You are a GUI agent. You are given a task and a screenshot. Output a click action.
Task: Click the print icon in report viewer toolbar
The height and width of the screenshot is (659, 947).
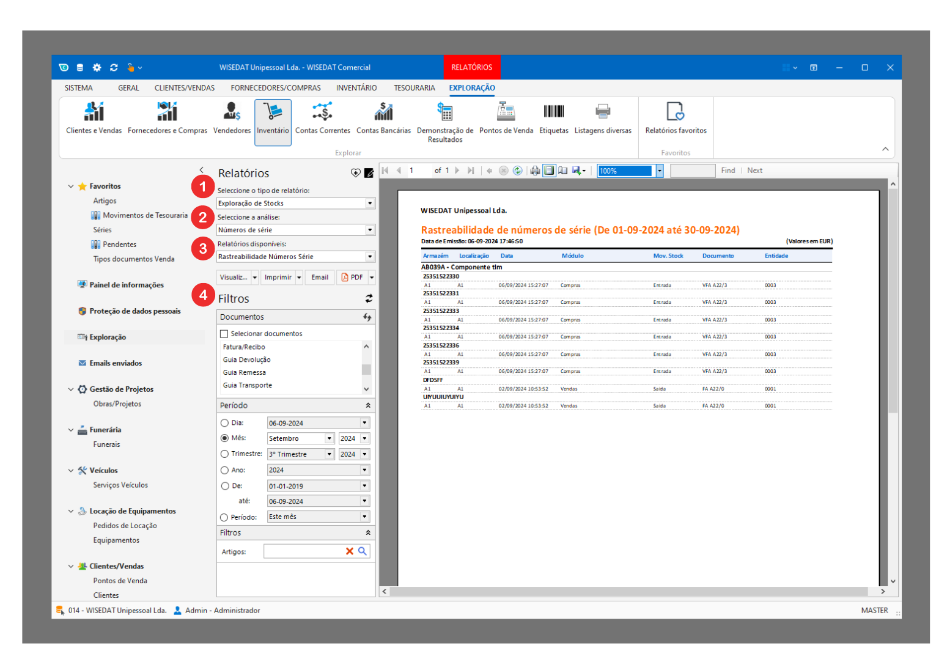pyautogui.click(x=535, y=171)
